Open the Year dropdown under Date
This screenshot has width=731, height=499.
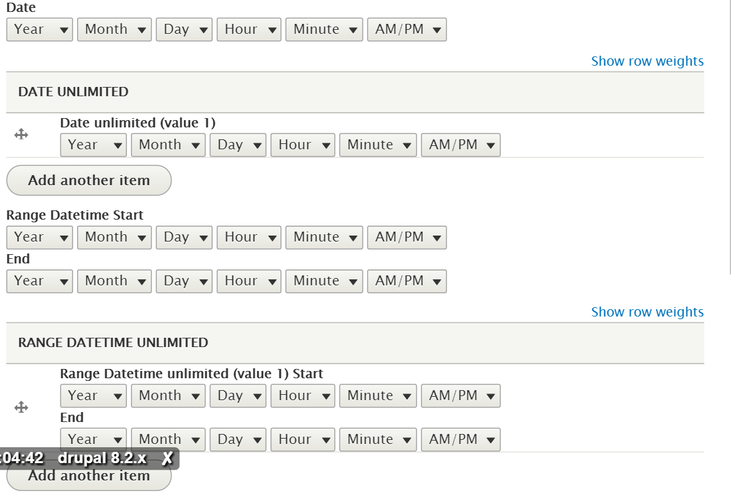pyautogui.click(x=39, y=29)
